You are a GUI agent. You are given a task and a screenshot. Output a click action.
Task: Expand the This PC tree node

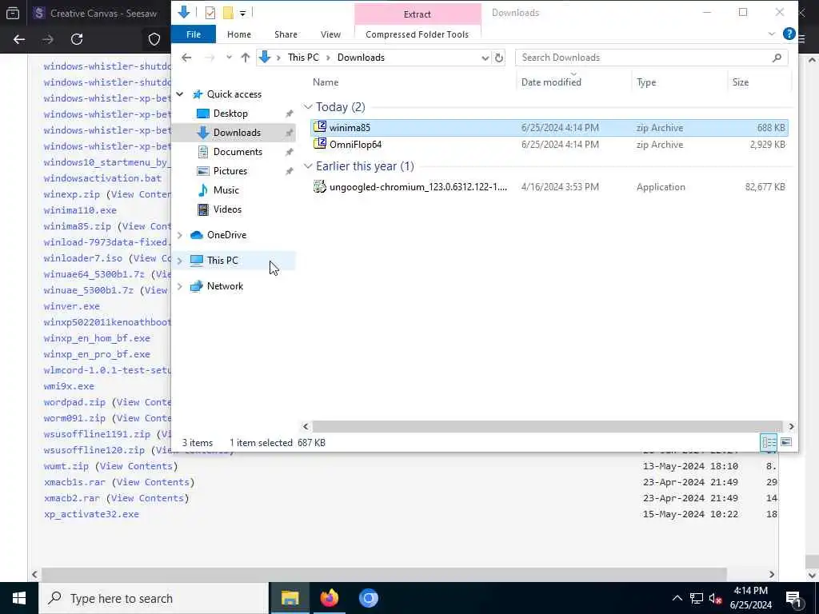coord(180,261)
